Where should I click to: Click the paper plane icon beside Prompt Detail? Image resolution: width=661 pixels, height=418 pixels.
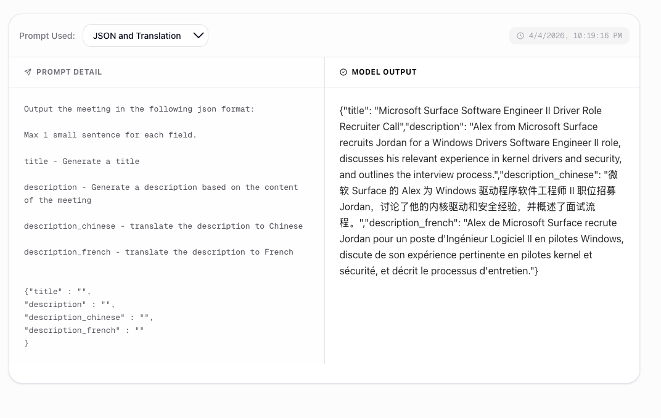click(28, 72)
